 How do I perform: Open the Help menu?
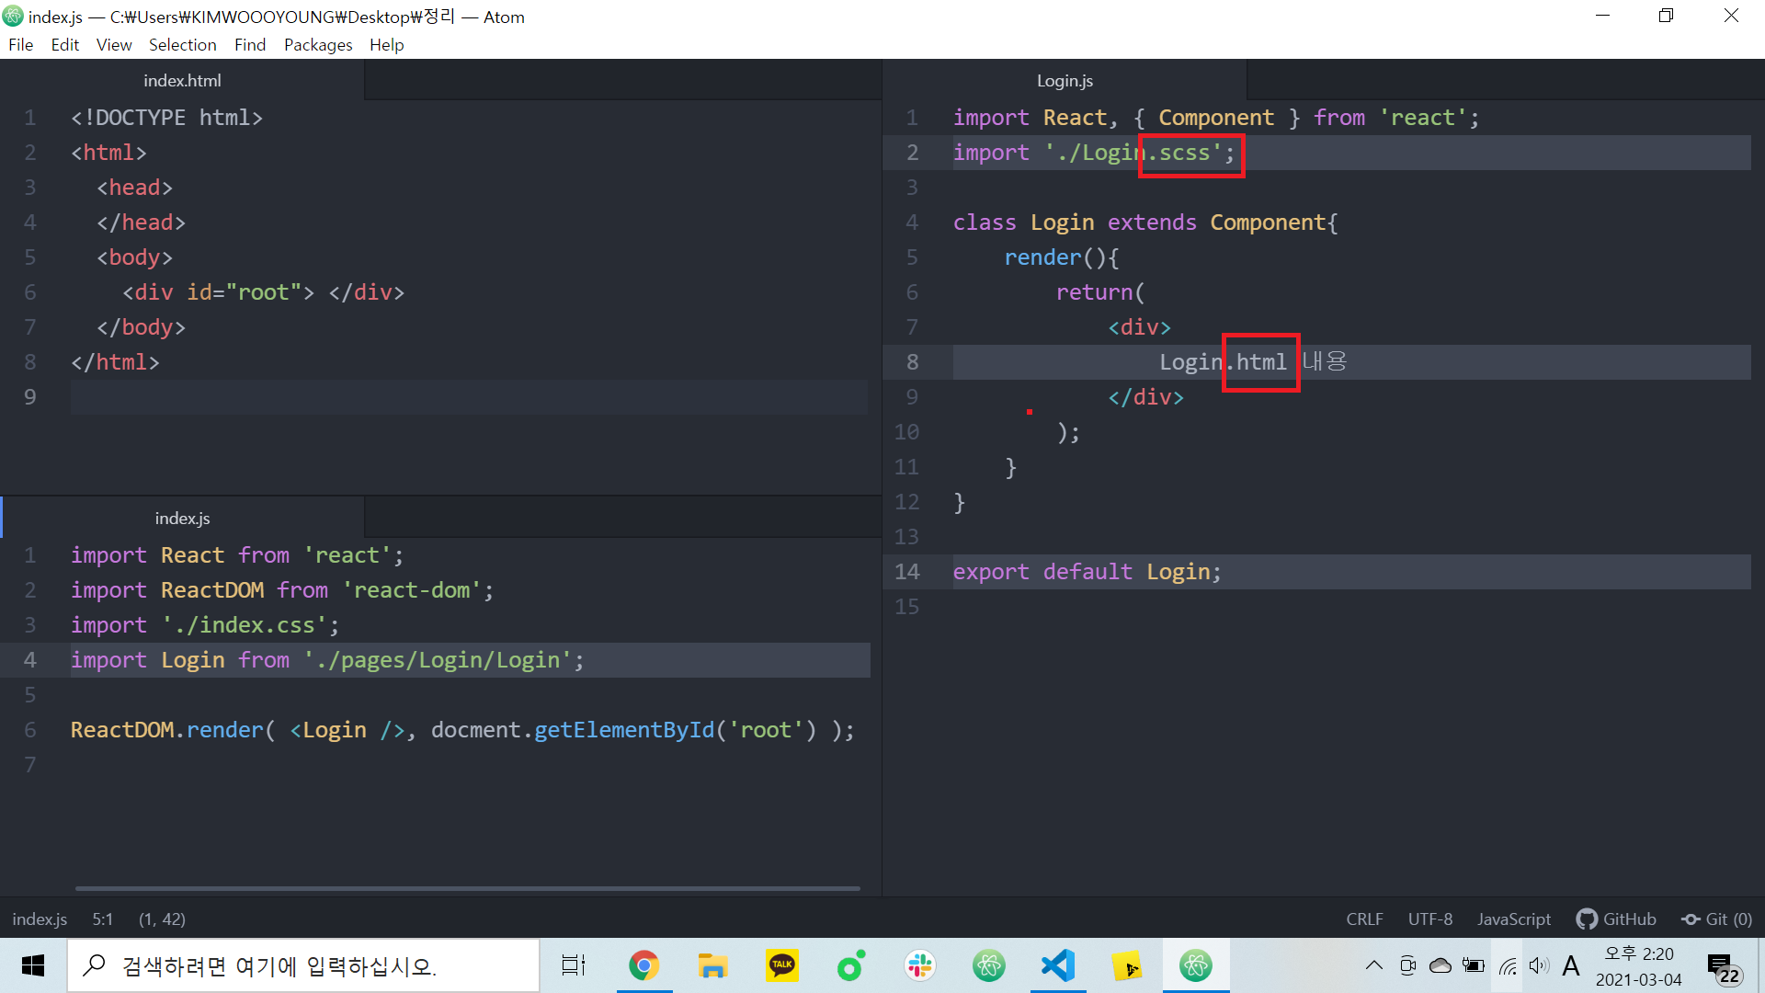coord(387,45)
